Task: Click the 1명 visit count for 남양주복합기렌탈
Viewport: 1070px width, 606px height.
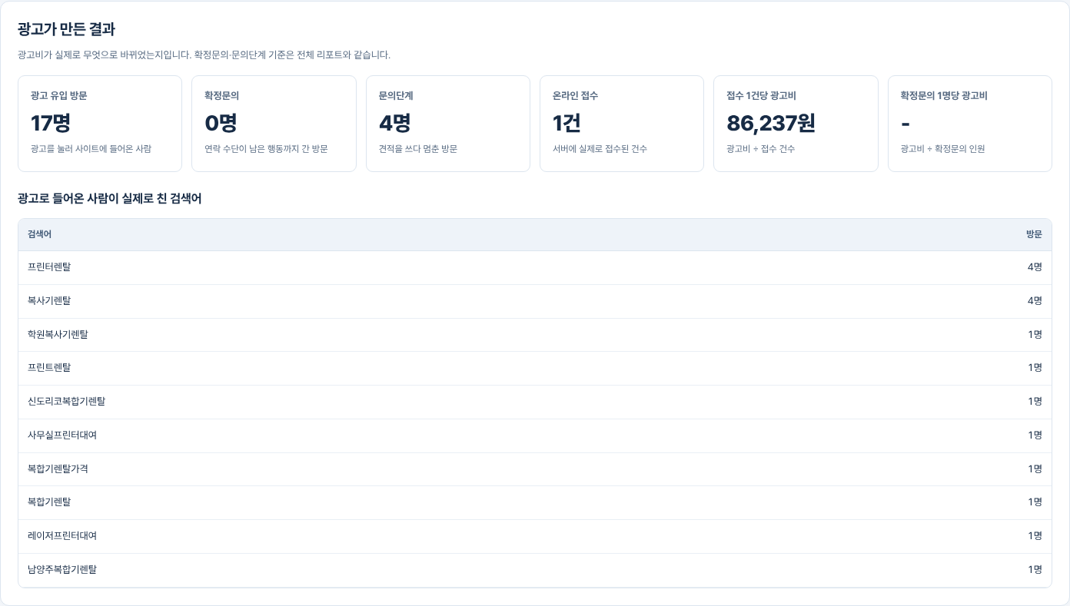Action: tap(1035, 570)
